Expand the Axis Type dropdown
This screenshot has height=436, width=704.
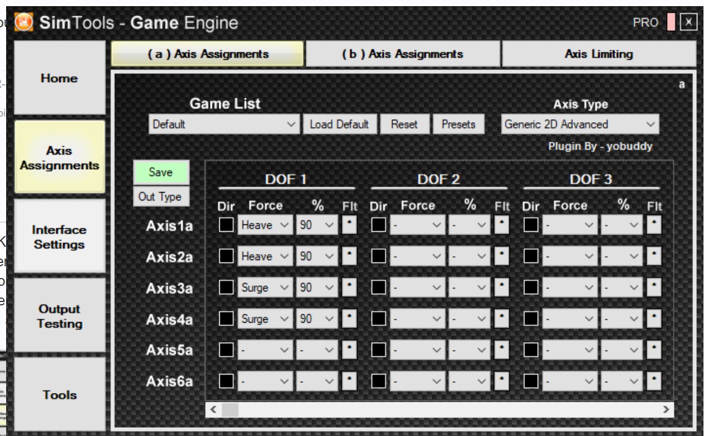[580, 124]
